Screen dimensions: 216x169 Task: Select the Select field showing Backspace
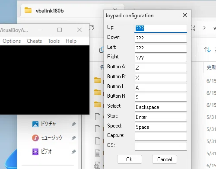pos(161,107)
